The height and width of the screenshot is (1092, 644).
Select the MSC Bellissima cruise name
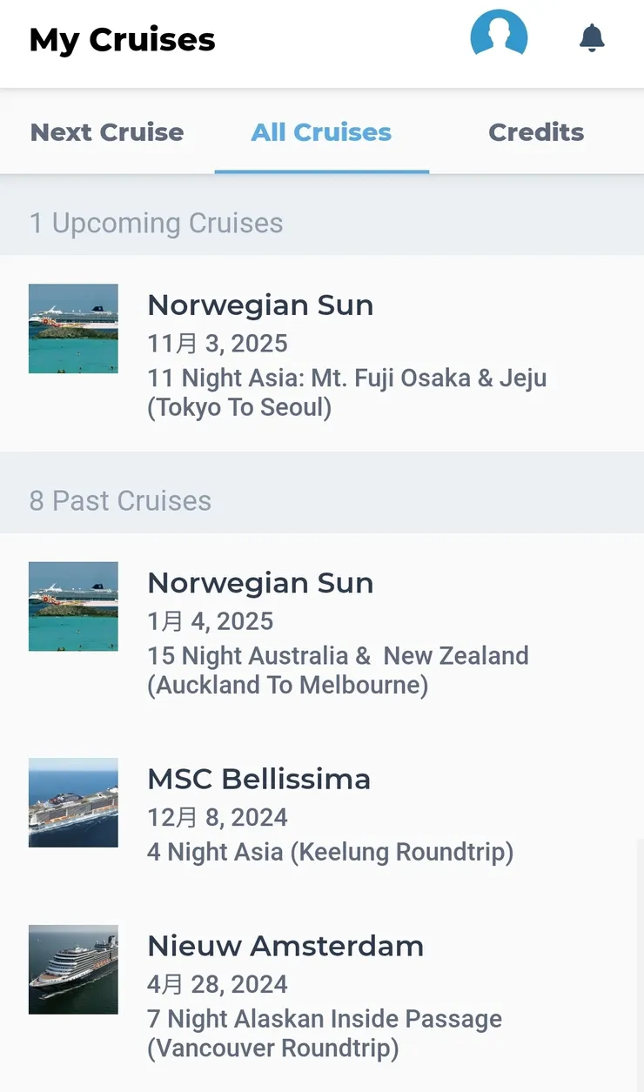(258, 779)
